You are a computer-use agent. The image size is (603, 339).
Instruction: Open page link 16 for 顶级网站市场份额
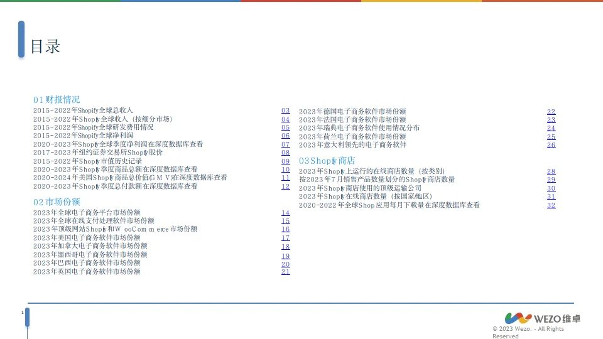point(285,229)
